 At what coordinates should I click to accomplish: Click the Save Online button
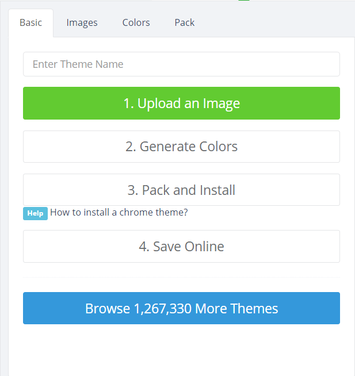(x=181, y=247)
